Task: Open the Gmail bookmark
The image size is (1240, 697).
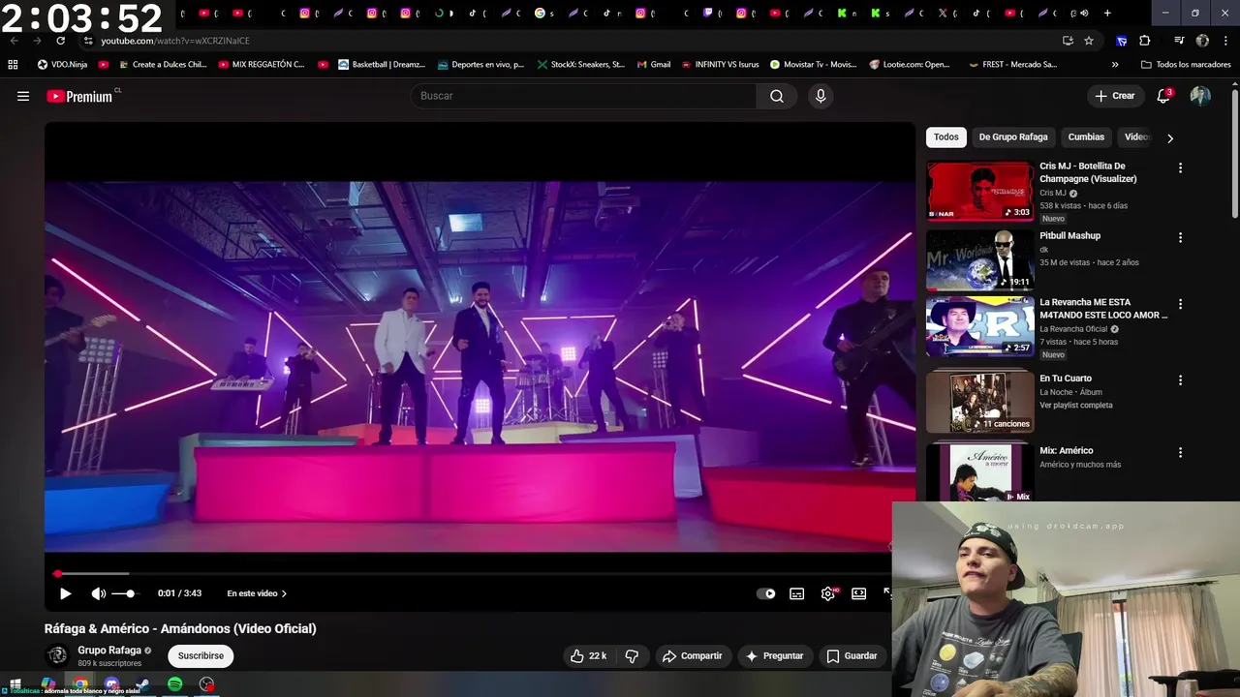Action: pyautogui.click(x=654, y=65)
